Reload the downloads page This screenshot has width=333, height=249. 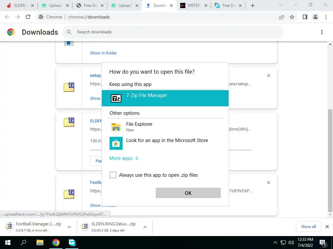[x=28, y=17]
